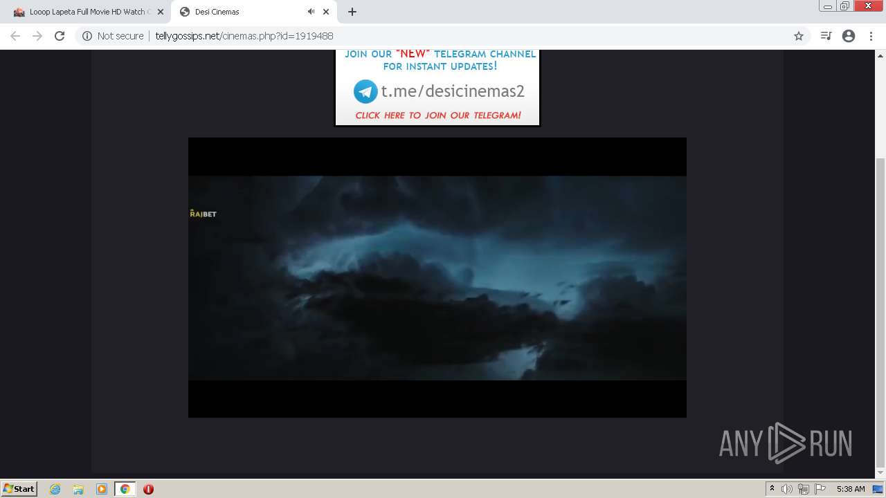Open network connection tray icon
The image size is (886, 498).
[x=804, y=489]
